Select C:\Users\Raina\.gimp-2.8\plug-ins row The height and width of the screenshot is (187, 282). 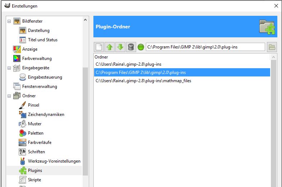tap(182, 64)
